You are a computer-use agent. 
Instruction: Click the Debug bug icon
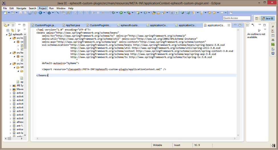[113, 13]
